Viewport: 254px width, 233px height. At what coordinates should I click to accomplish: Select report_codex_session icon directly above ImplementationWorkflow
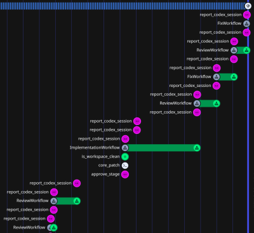125,139
